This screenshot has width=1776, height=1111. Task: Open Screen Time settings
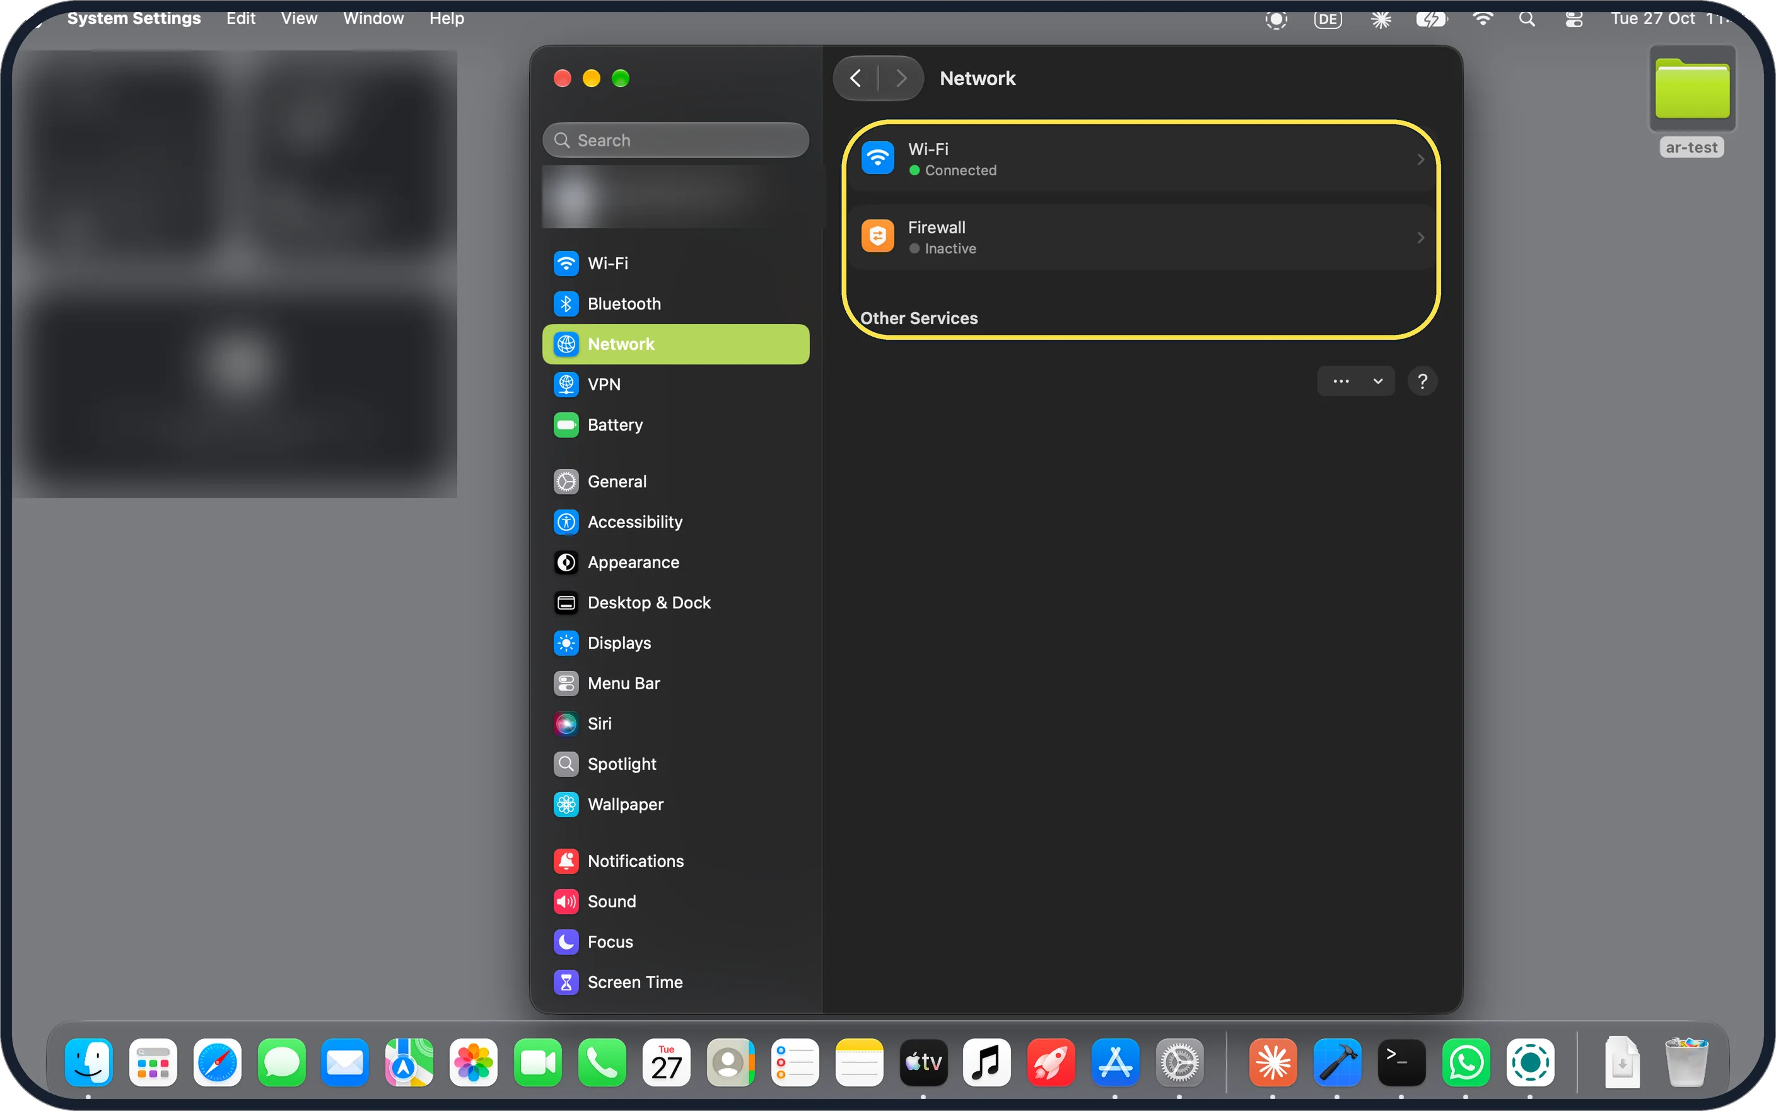pyautogui.click(x=675, y=982)
